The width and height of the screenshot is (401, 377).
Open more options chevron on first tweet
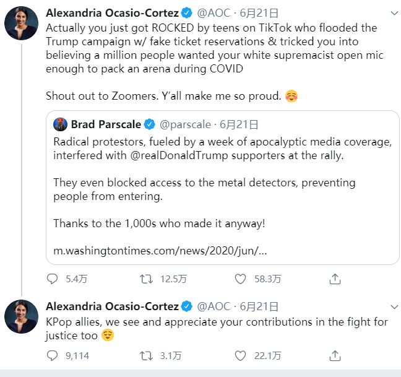pos(395,13)
